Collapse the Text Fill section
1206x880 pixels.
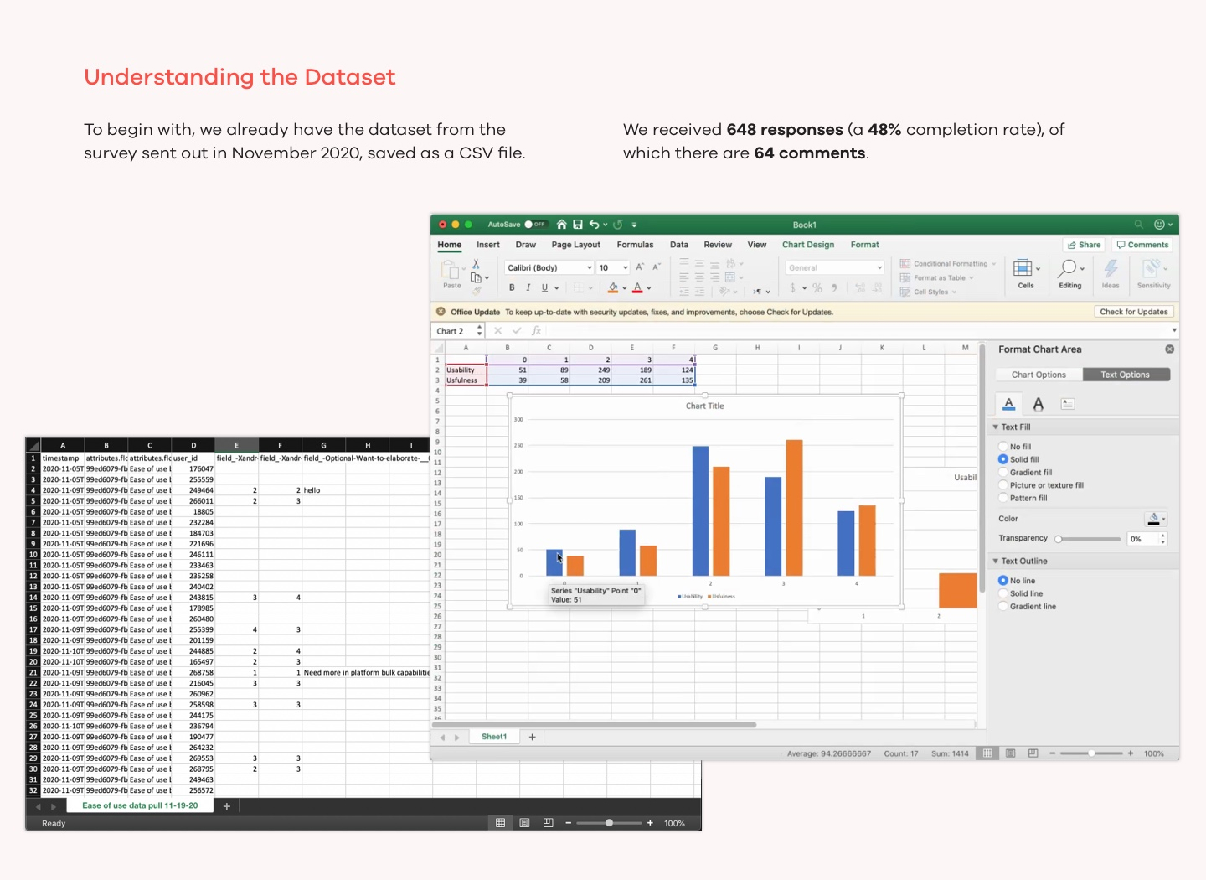[996, 427]
